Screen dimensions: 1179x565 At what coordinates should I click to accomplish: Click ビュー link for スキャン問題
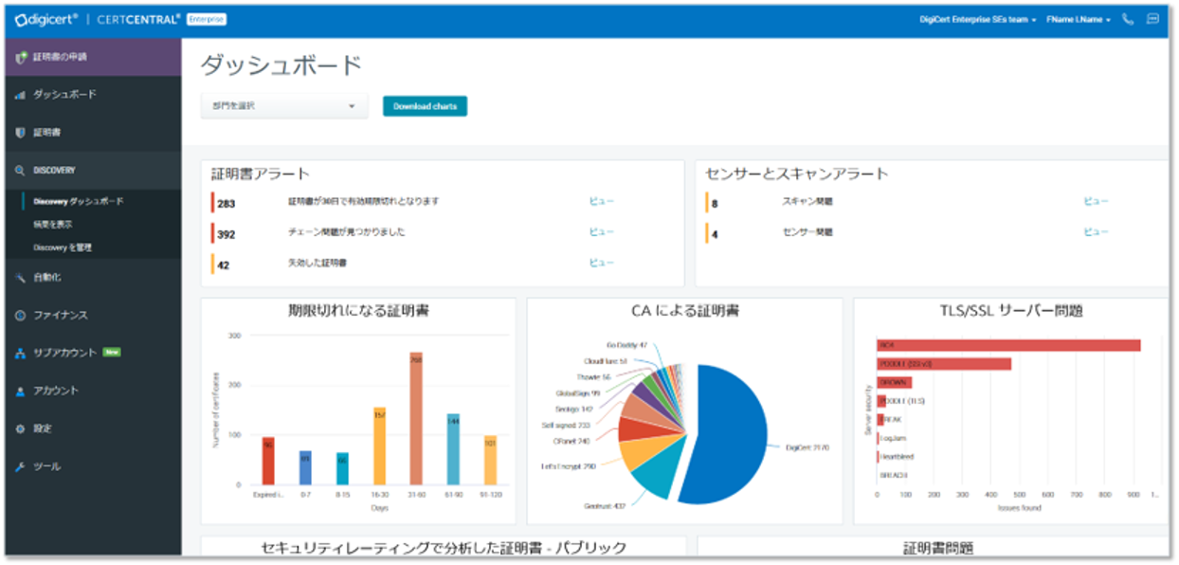point(1096,201)
